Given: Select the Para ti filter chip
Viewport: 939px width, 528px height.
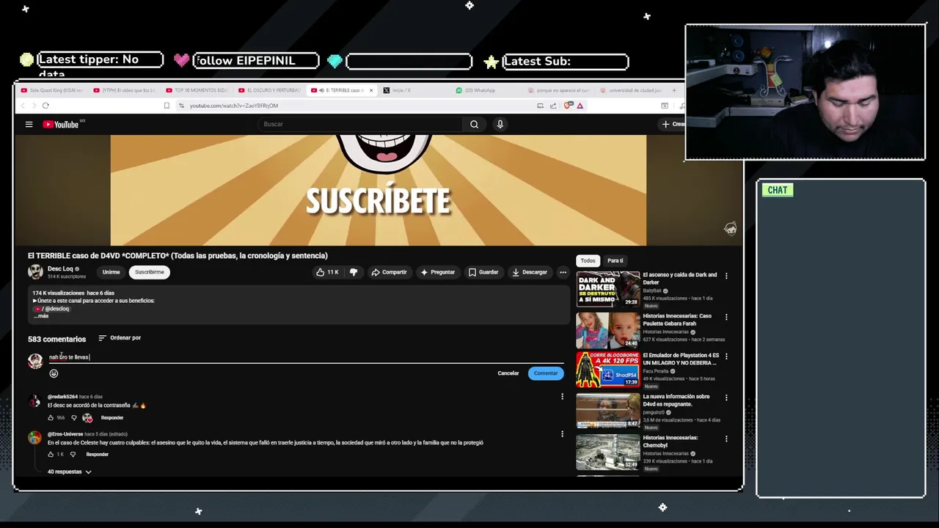Looking at the screenshot, I should (615, 260).
